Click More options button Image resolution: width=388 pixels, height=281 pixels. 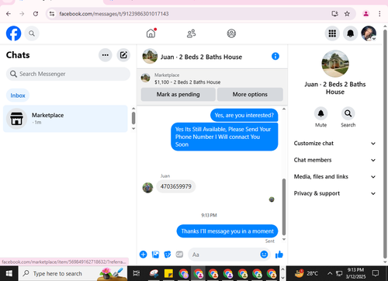(x=250, y=95)
